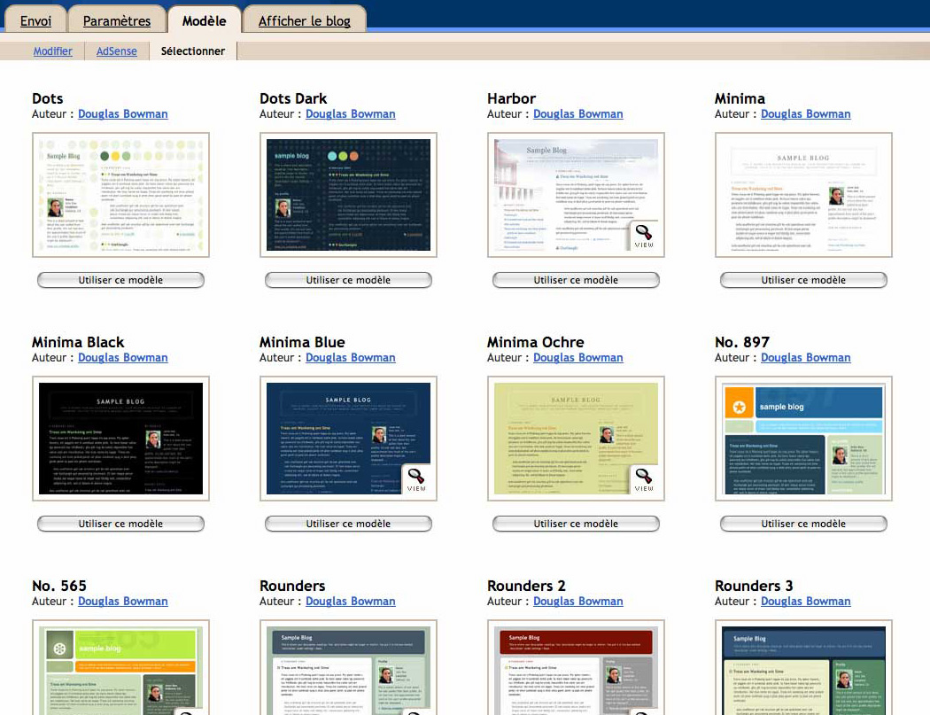This screenshot has height=715, width=930.
Task: Open the Afficher le blog tab
Action: (305, 20)
